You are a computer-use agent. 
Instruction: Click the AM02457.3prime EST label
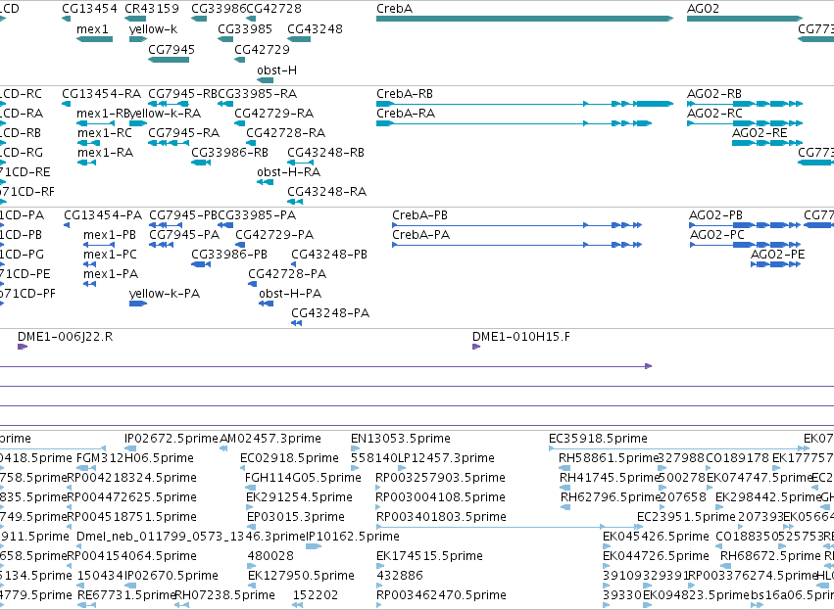(270, 439)
